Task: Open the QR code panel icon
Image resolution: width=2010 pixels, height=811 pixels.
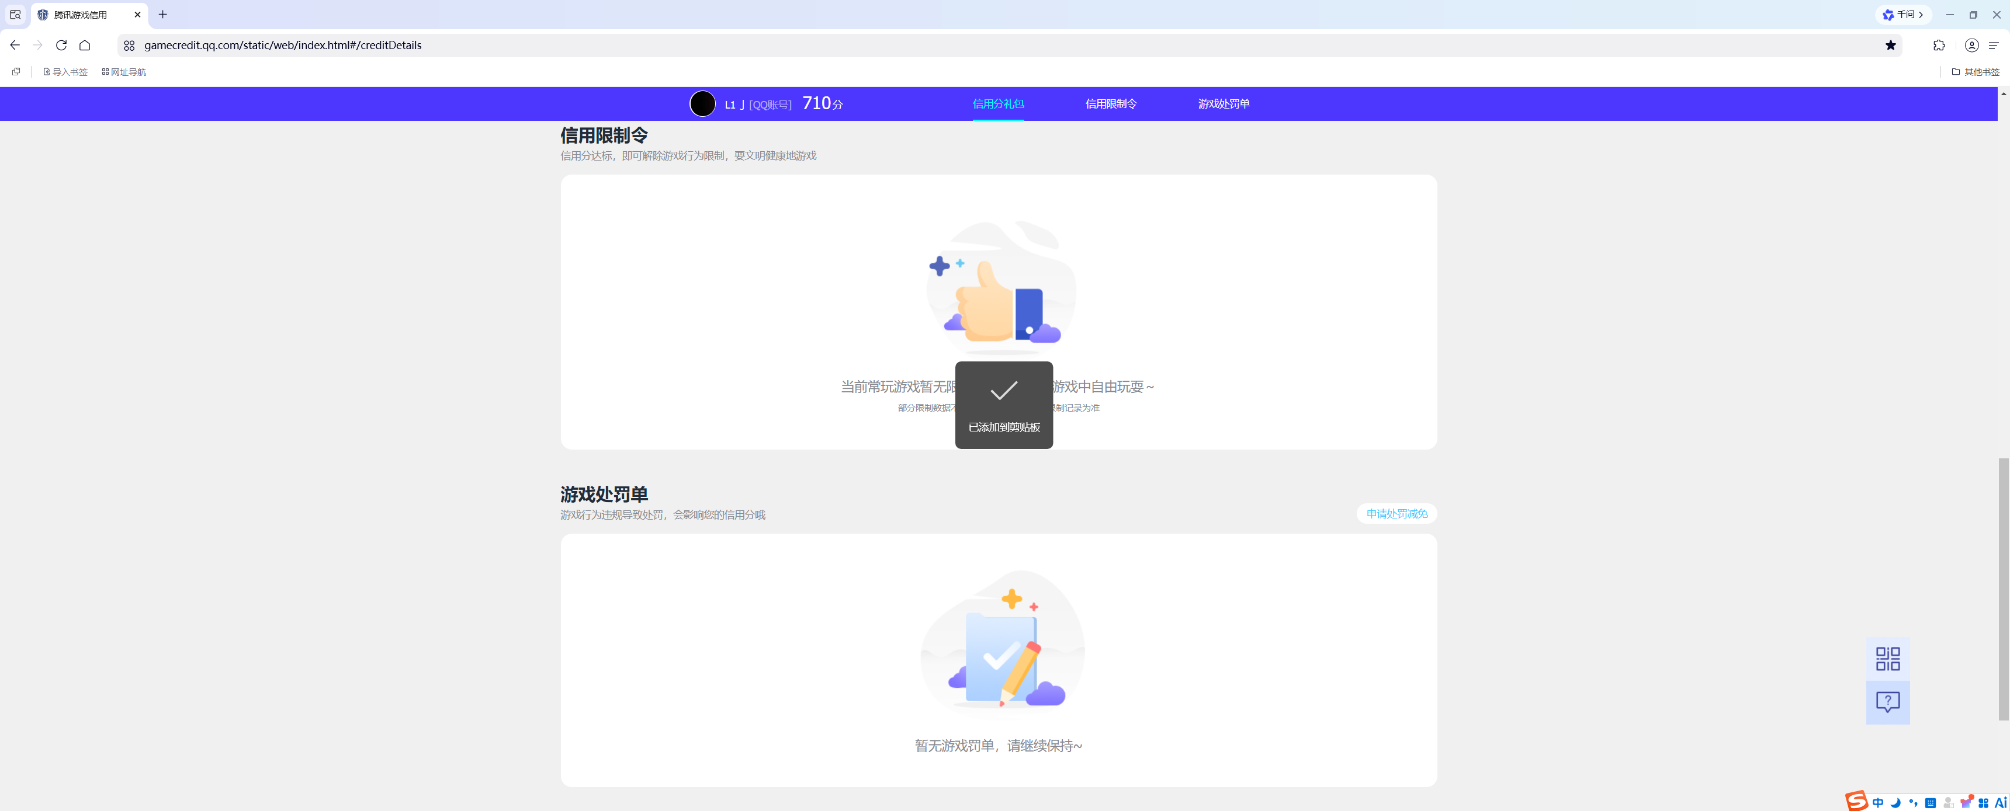Action: click(x=1887, y=658)
